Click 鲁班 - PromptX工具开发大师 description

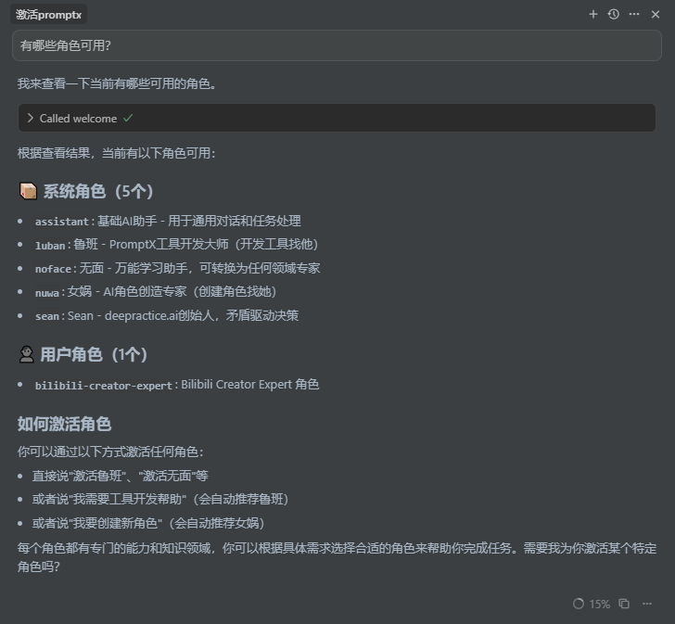click(196, 245)
